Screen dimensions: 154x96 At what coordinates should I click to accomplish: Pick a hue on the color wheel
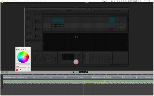(23, 57)
